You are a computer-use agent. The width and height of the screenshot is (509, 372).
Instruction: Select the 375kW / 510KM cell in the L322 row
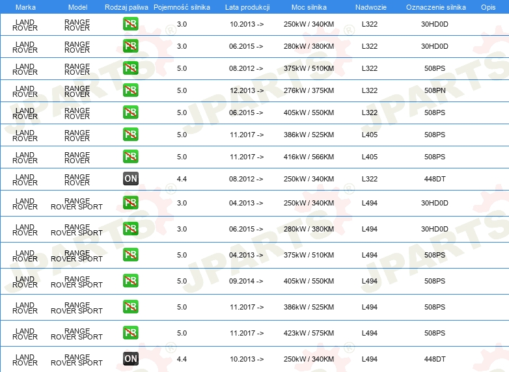(x=309, y=68)
